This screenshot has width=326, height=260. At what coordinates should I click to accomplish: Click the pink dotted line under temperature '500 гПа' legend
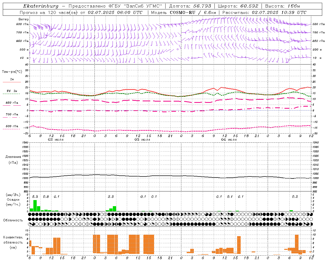pos(11,129)
